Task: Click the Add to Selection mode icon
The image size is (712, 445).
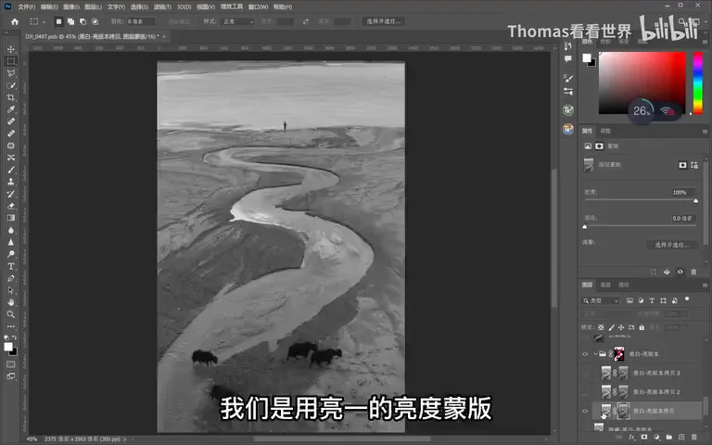Action: (70, 21)
